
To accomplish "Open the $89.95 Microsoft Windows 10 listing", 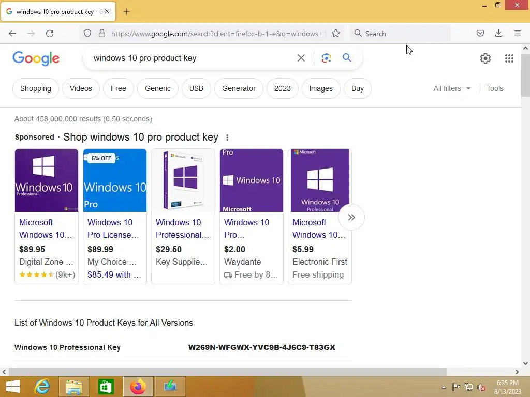I will point(46,228).
